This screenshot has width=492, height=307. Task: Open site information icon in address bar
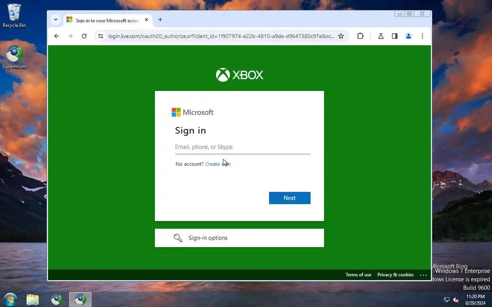[101, 36]
